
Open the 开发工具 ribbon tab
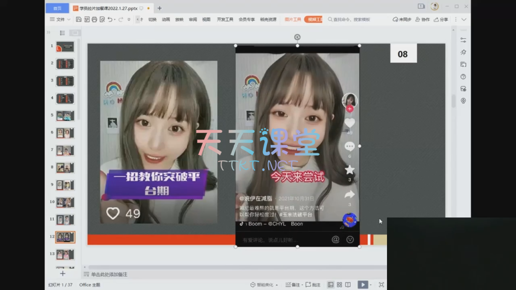225,20
